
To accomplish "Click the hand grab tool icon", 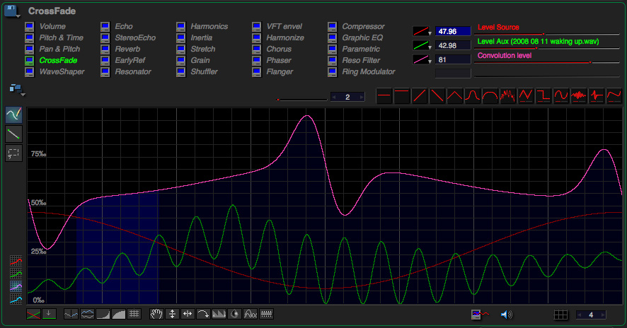I will (x=156, y=314).
